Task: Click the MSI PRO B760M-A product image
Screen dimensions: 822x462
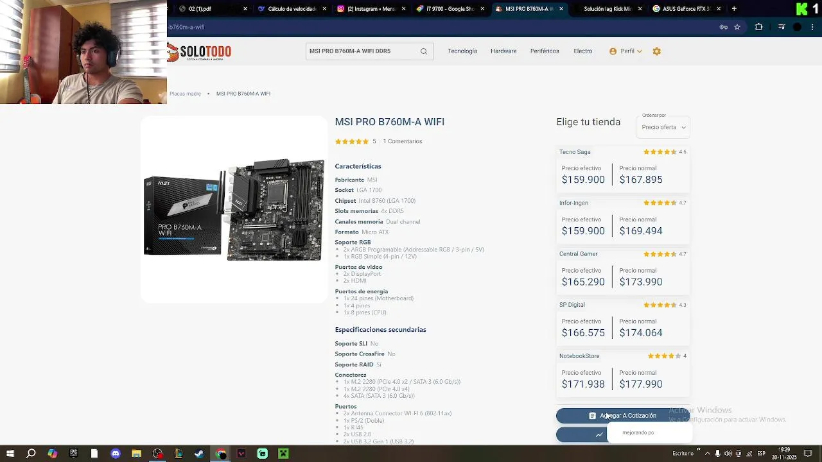Action: click(234, 210)
